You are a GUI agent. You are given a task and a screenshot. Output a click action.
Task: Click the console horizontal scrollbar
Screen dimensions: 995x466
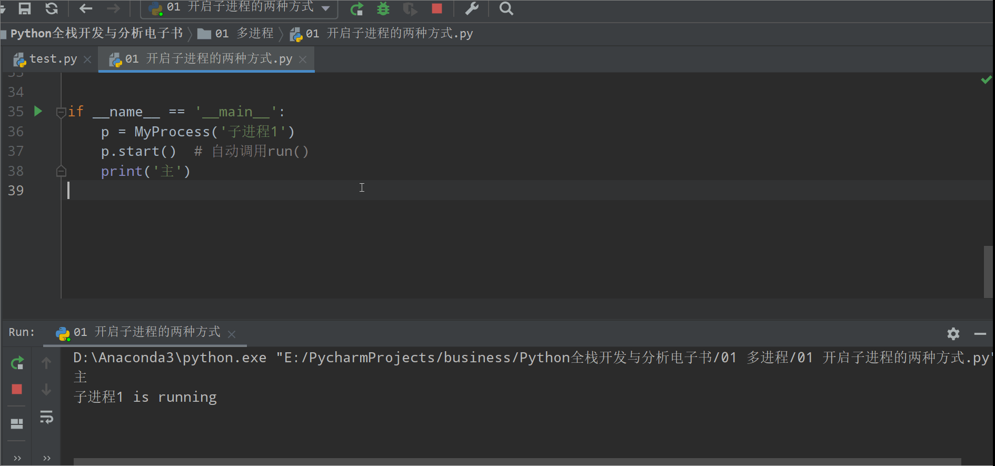517,462
